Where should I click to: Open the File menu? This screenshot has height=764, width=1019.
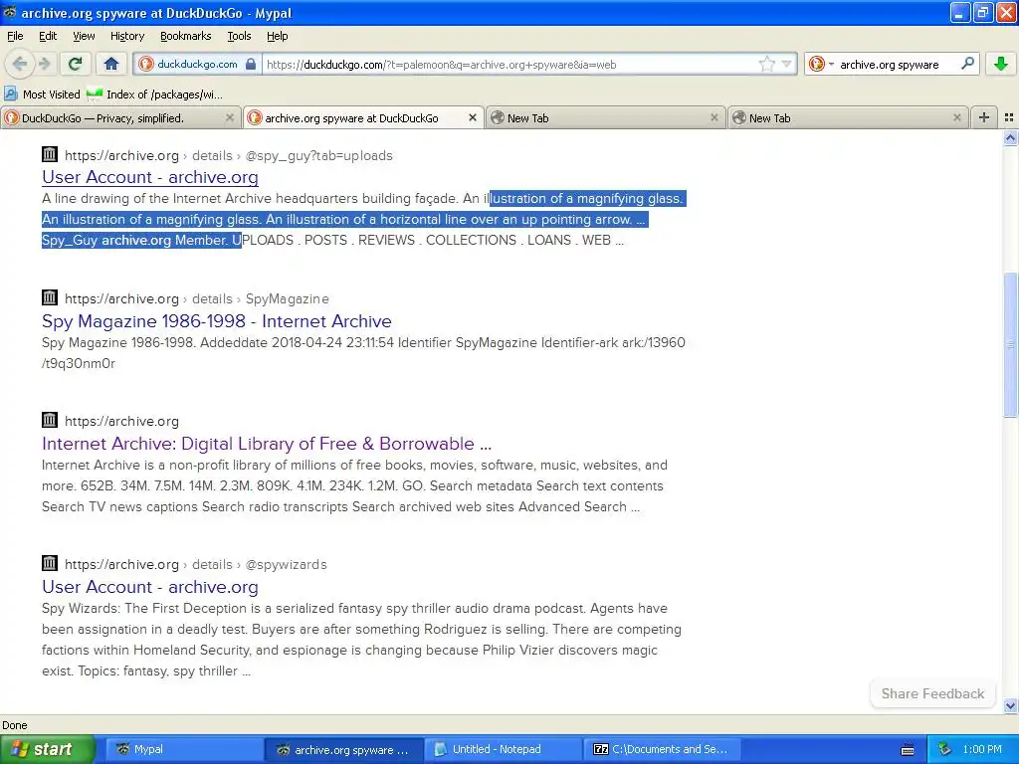[x=15, y=36]
